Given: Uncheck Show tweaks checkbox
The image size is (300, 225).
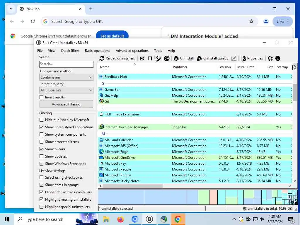Looking at the screenshot, I should (41, 149).
